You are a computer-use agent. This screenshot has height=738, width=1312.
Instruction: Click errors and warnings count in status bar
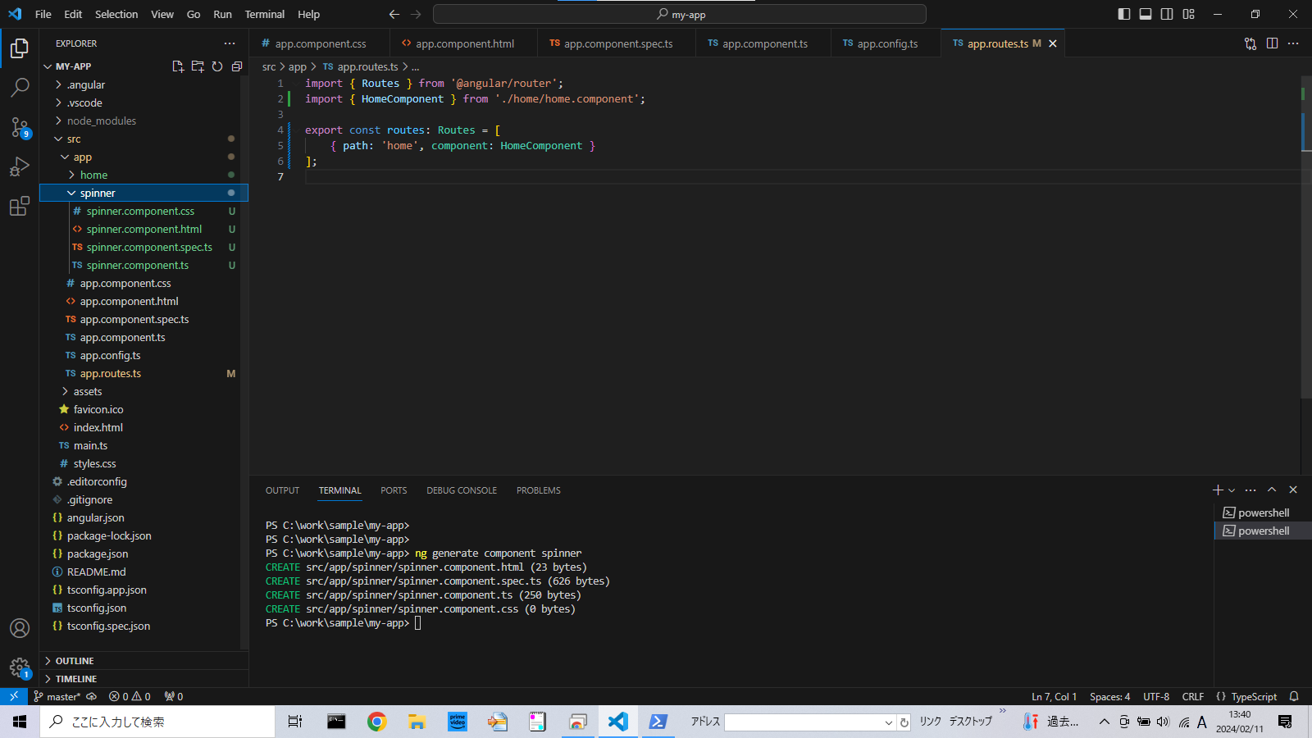point(130,696)
